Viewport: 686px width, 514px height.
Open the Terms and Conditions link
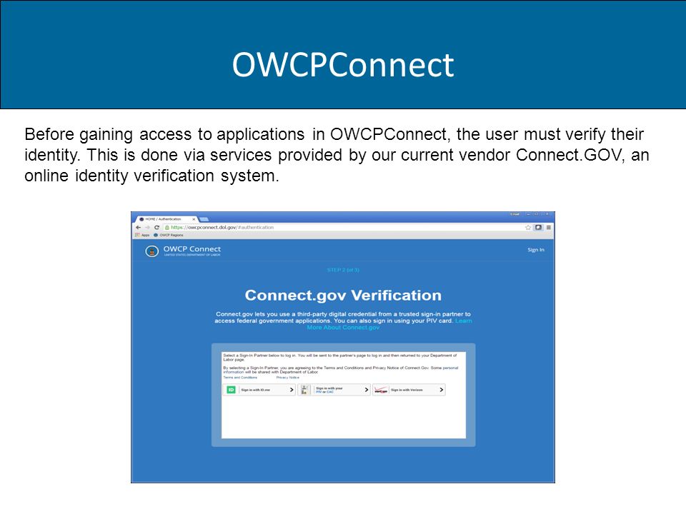pyautogui.click(x=240, y=378)
